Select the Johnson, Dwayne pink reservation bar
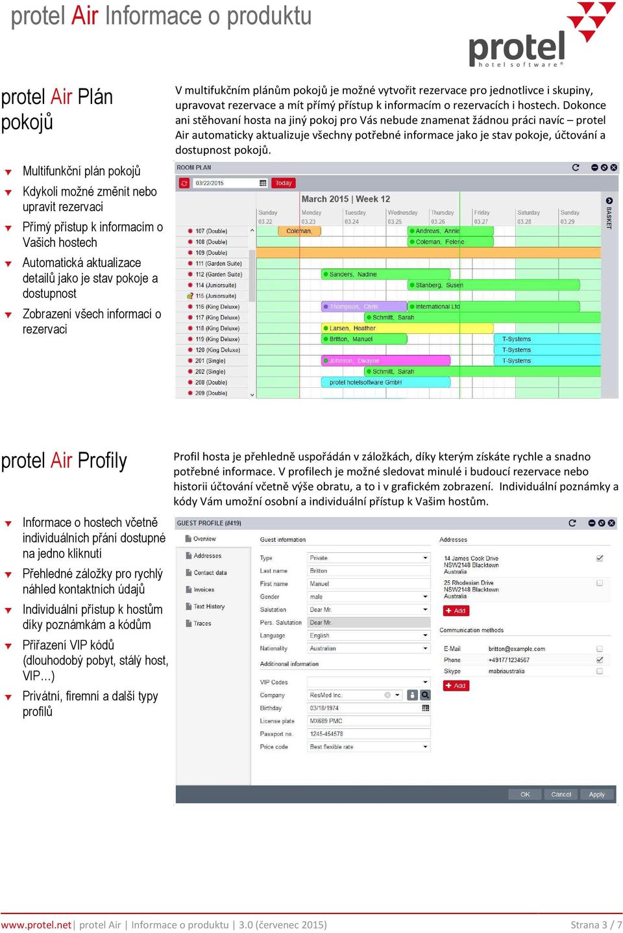Viewport: 623px width, 933px height. 385,361
